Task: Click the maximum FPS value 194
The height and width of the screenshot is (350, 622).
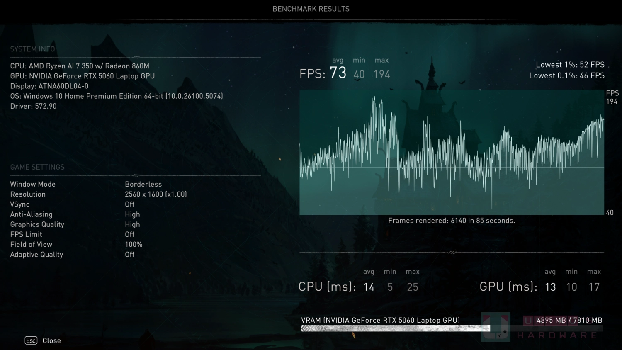Action: tap(382, 74)
